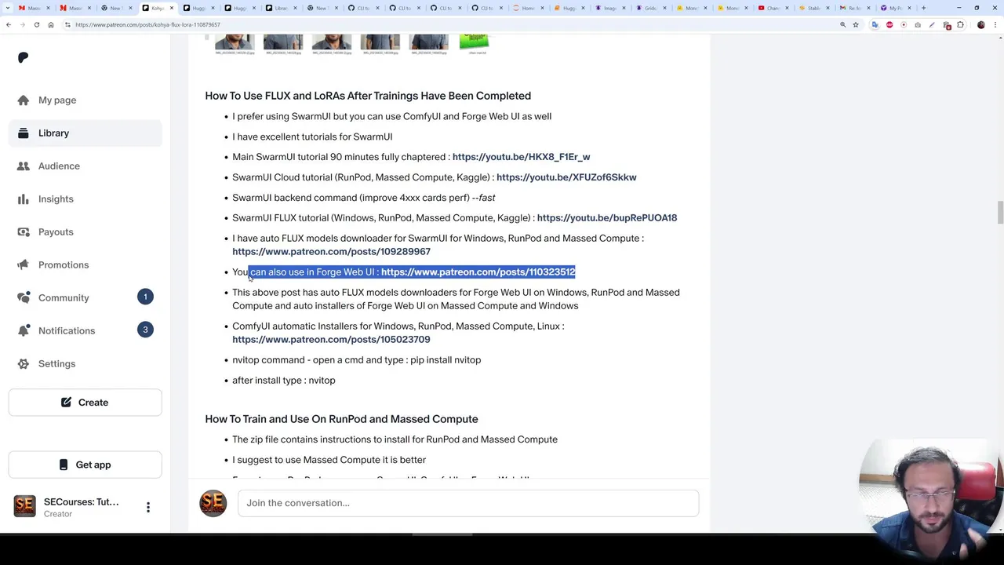
Task: Click heading 'How To Train and Use On RunPod and Massed Compute'
Action: 341,419
